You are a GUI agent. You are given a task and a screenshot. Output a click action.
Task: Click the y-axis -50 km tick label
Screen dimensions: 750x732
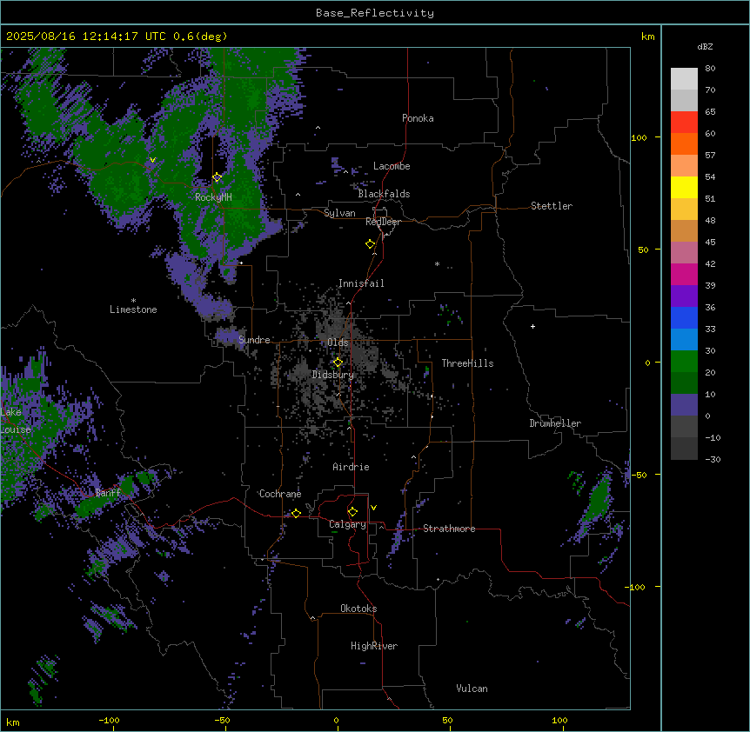coord(639,475)
